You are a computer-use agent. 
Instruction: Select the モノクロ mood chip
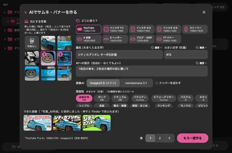(186, 105)
